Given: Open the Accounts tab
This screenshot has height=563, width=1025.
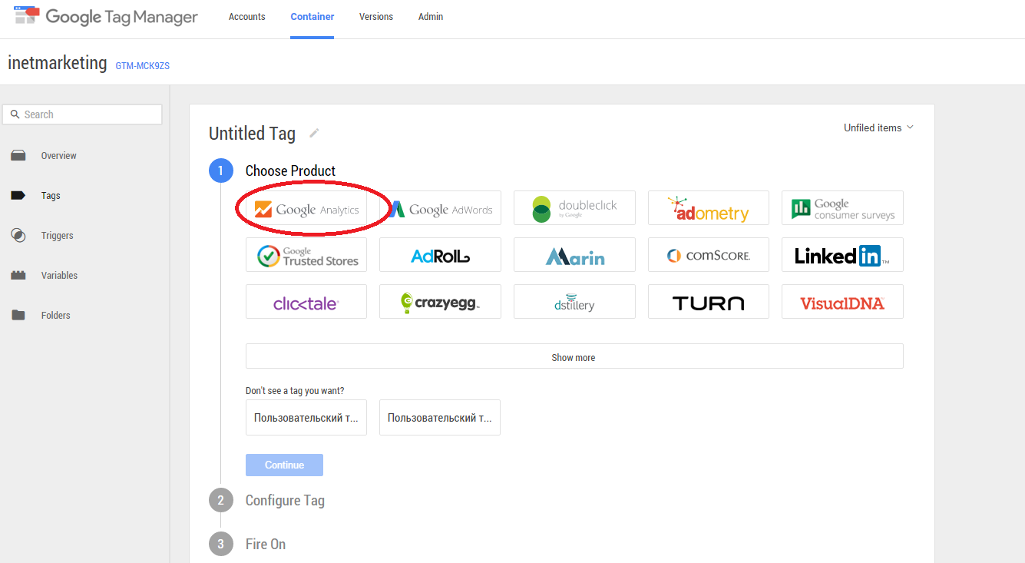Looking at the screenshot, I should tap(247, 17).
